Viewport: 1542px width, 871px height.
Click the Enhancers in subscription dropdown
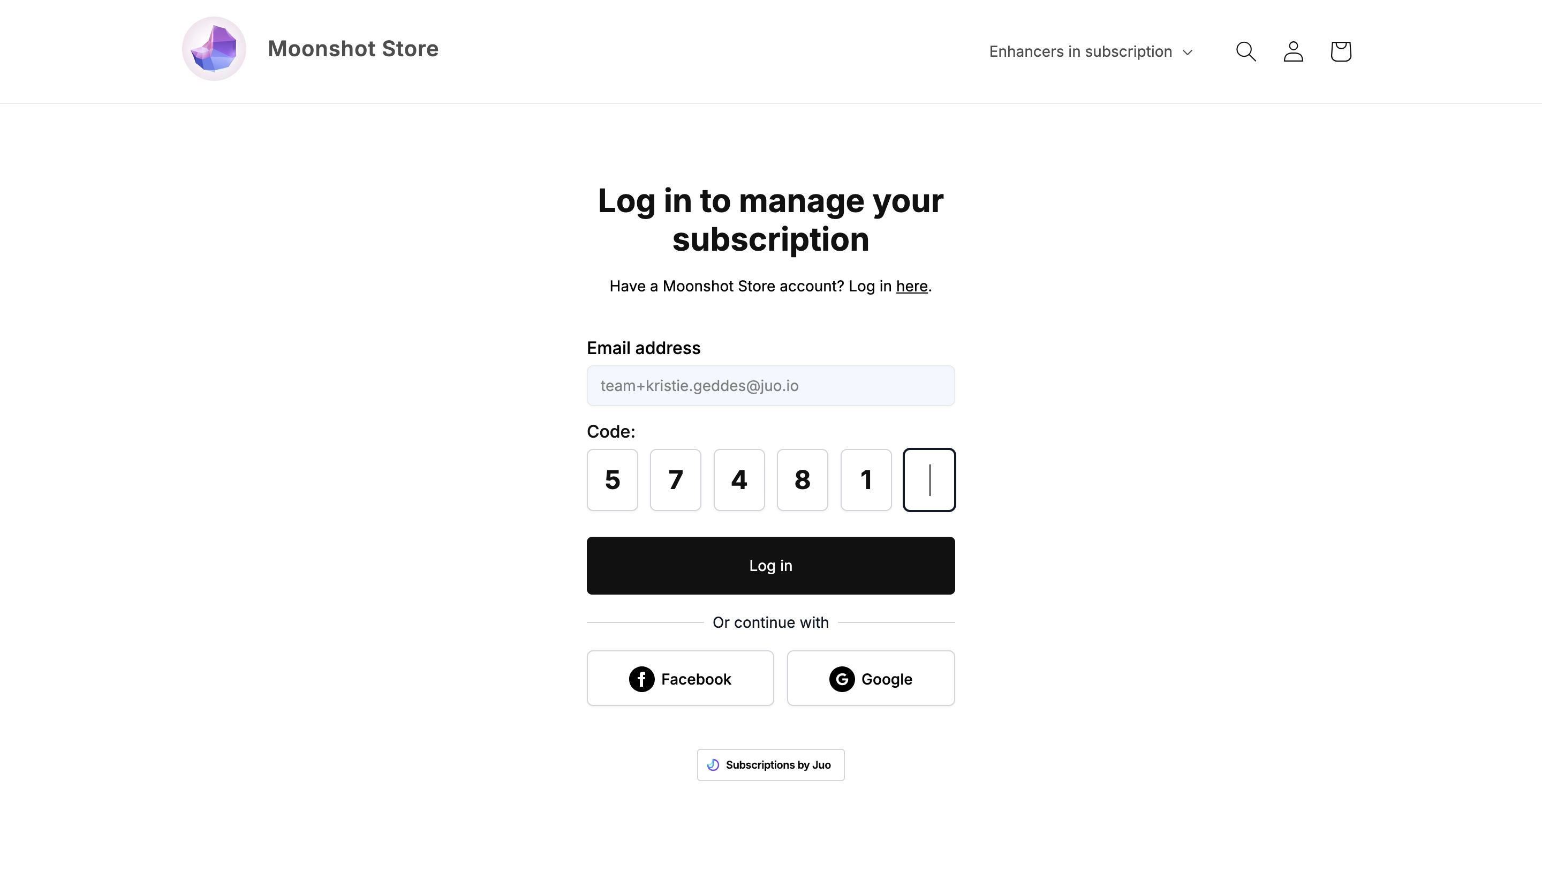tap(1091, 51)
